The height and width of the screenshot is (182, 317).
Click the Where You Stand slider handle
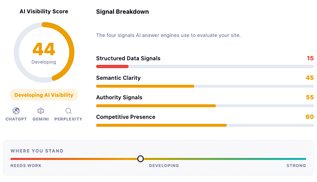pyautogui.click(x=141, y=159)
